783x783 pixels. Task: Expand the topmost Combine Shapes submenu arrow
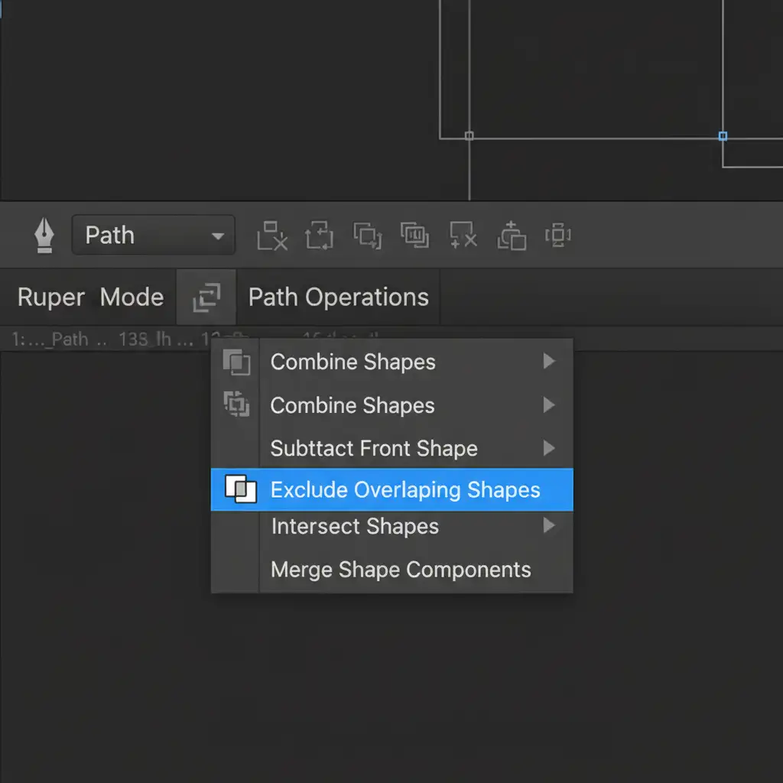pyautogui.click(x=548, y=362)
